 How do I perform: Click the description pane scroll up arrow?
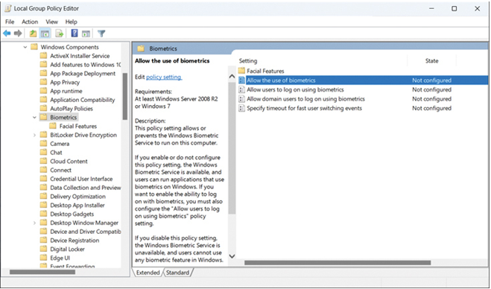[x=232, y=76]
